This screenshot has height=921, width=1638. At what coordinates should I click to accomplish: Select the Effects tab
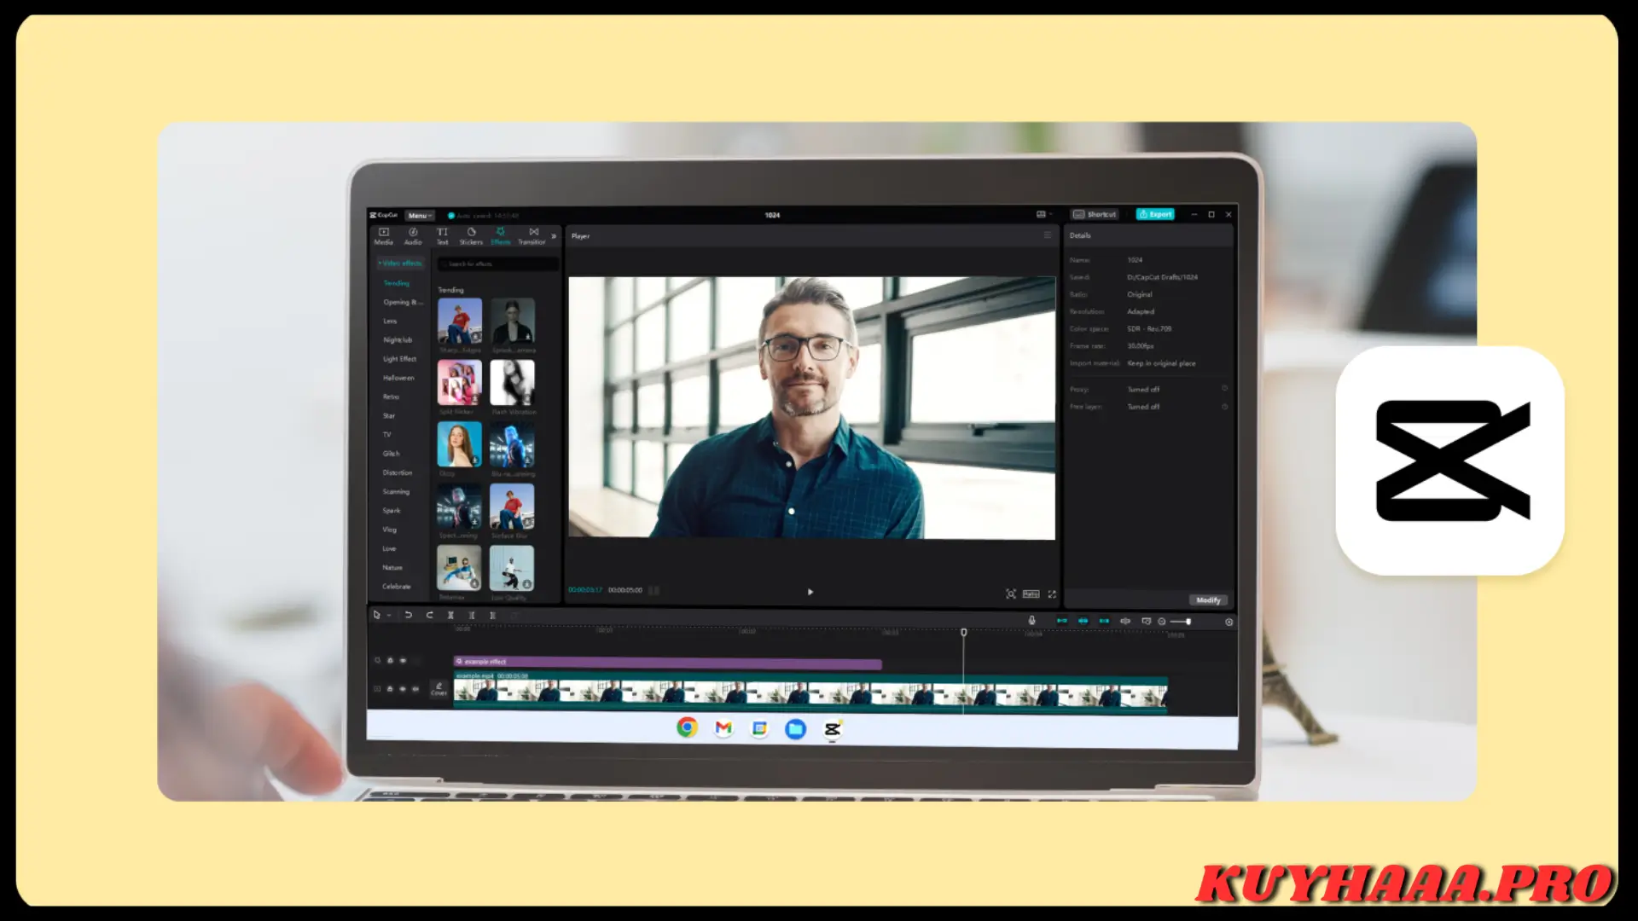[x=501, y=236]
